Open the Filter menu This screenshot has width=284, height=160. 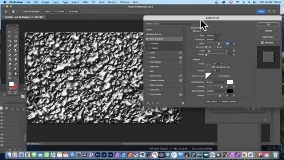click(85, 2)
